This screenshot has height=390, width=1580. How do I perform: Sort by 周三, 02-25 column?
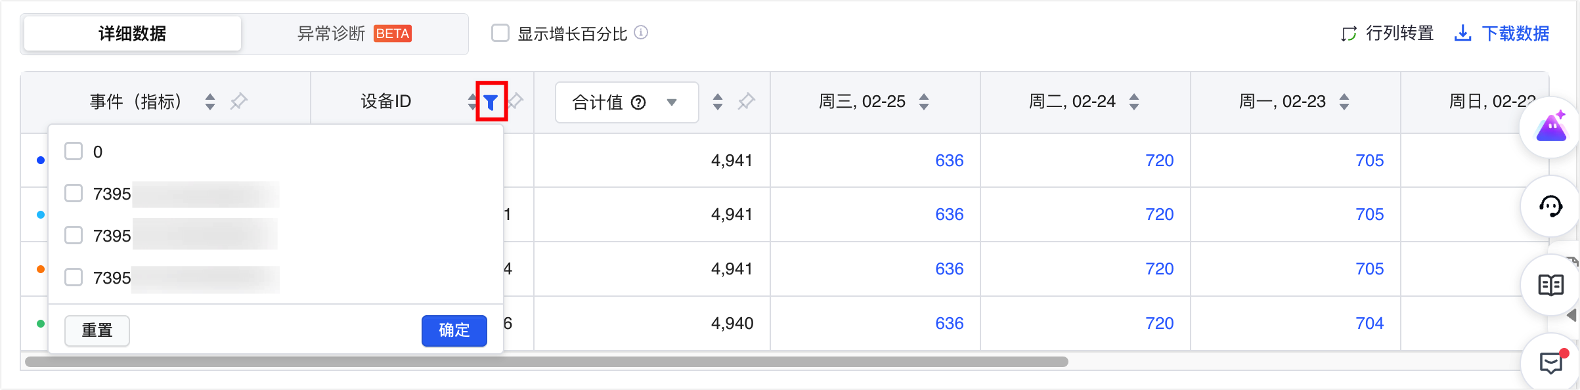(924, 102)
